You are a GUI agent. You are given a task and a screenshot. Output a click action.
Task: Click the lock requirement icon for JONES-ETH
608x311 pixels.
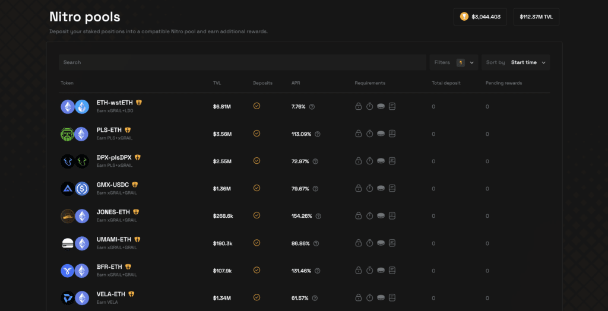(358, 215)
